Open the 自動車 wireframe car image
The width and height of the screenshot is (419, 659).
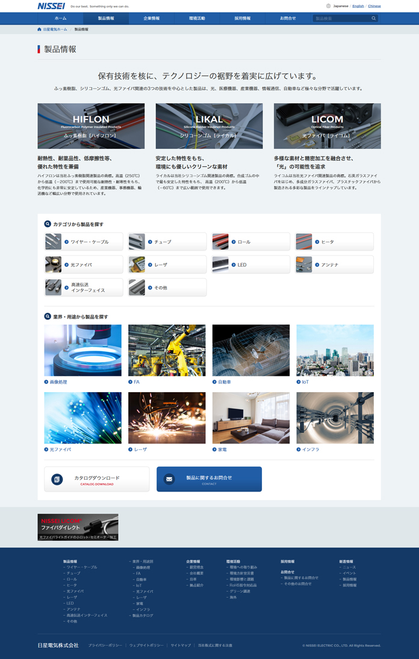click(251, 350)
